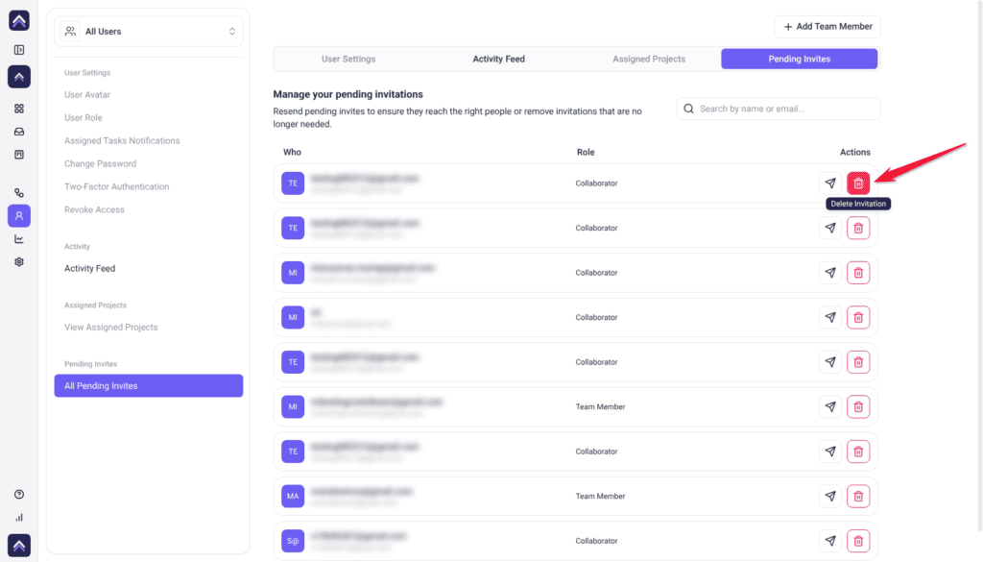Resend the invite in the S@ row
Viewport: 983px width, 562px height.
coord(830,541)
